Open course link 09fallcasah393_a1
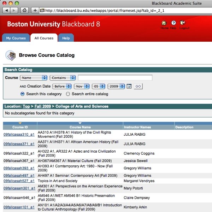Image resolution: width=212 pixels, height=212 pixels. coord(19,168)
